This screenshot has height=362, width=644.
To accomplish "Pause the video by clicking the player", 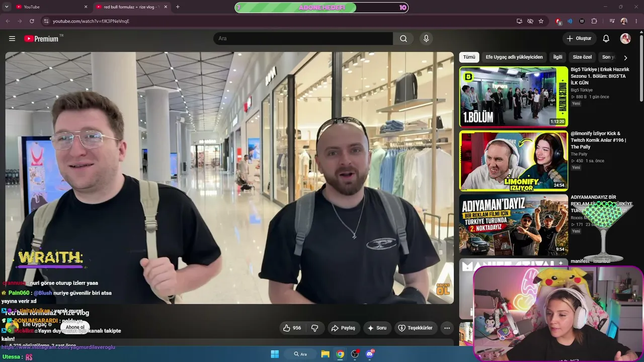I will tap(229, 178).
